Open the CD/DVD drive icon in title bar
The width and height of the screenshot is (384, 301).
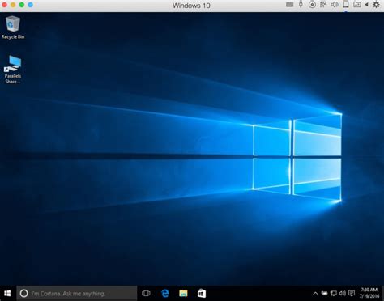point(312,5)
